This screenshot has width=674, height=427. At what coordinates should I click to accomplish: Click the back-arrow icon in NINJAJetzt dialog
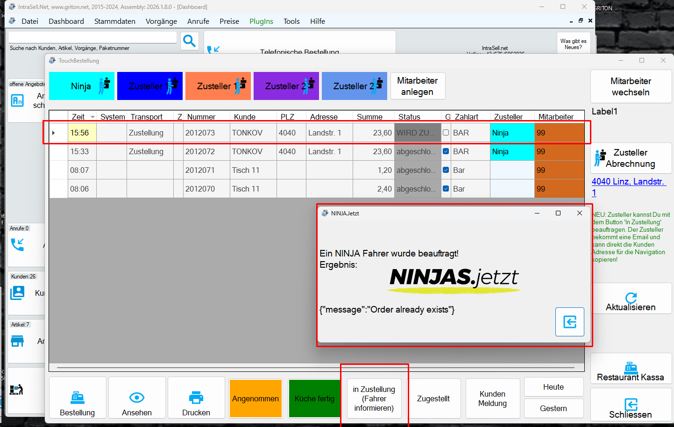click(569, 322)
